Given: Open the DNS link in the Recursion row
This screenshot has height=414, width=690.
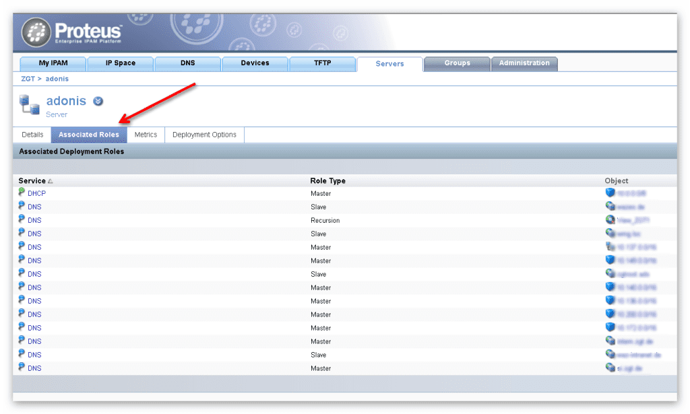Looking at the screenshot, I should pyautogui.click(x=34, y=220).
